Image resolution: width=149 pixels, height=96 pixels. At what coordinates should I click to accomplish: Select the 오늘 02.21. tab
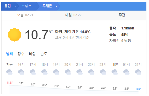point(25,15)
